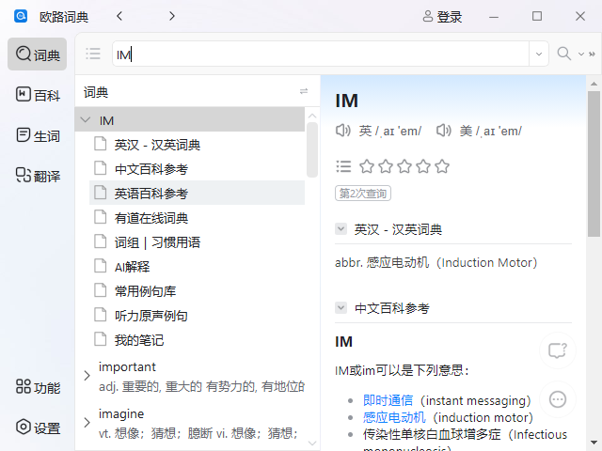Screen dimensions: 602x451
Task: Click the page icon beside 常用例句库
Action: (101, 290)
